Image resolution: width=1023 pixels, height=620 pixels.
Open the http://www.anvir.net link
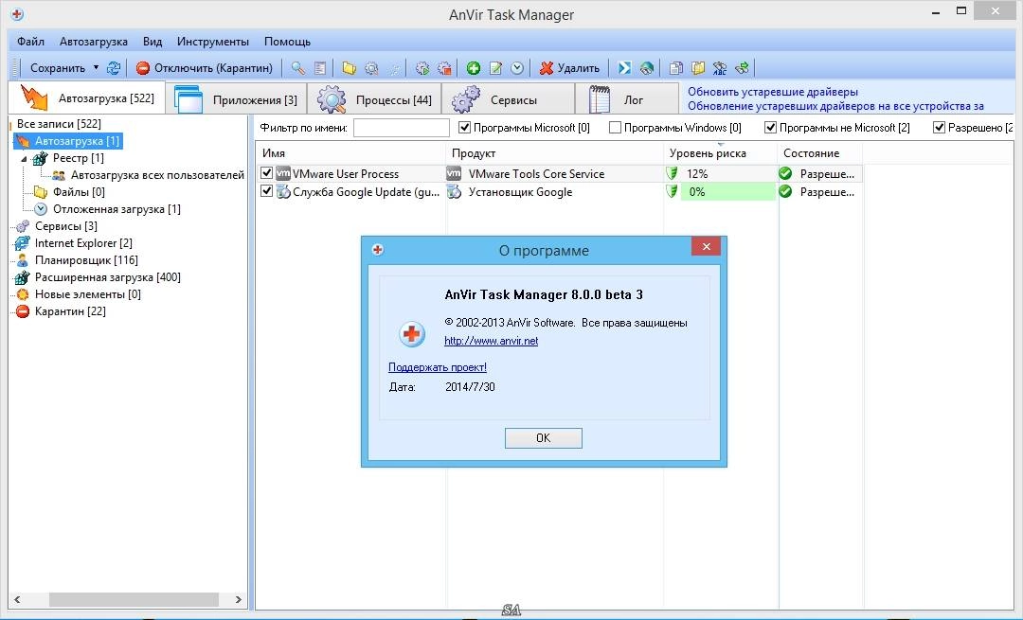[x=491, y=341]
